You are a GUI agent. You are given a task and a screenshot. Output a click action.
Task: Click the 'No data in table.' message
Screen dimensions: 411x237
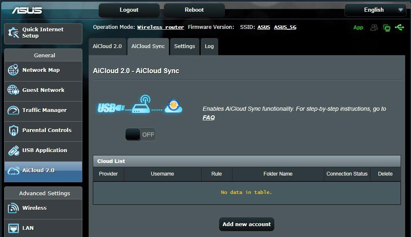pyautogui.click(x=246, y=192)
